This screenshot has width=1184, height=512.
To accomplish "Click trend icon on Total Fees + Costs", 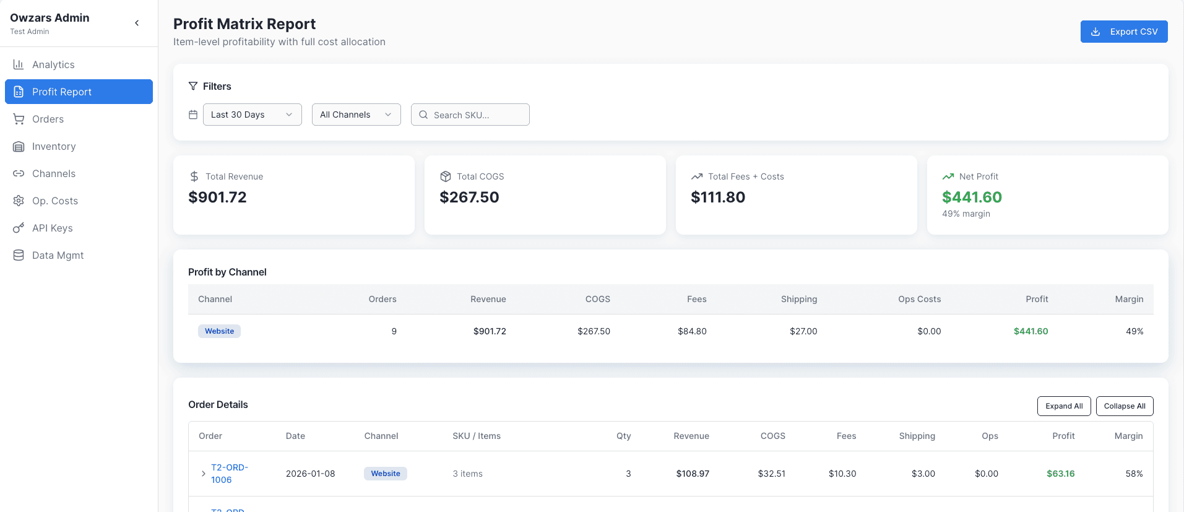I will pos(697,176).
